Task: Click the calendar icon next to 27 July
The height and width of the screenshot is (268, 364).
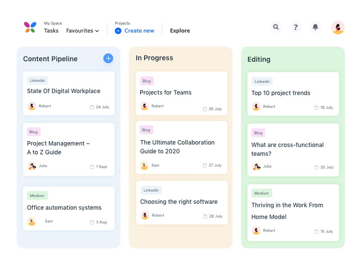Action: [204, 165]
